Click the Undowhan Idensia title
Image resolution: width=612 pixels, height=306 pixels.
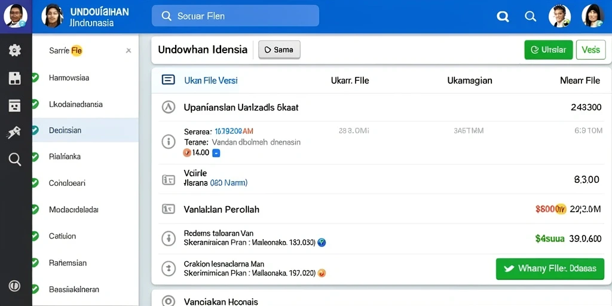click(x=203, y=50)
